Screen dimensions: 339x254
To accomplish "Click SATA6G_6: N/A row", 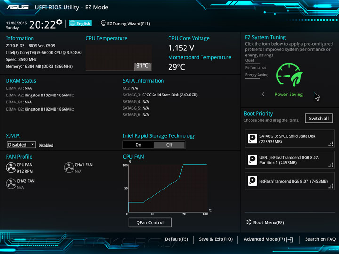I will [136, 115].
